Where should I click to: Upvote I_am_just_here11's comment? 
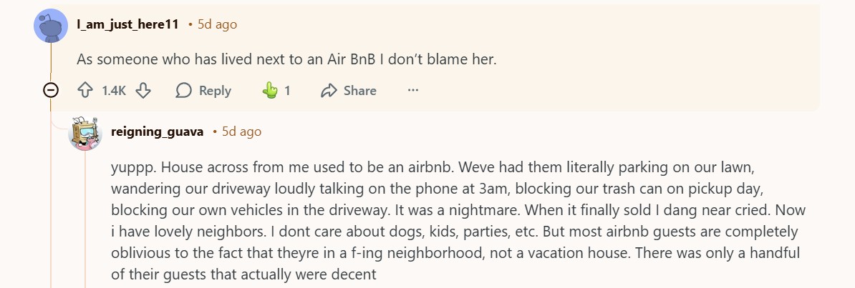point(85,91)
